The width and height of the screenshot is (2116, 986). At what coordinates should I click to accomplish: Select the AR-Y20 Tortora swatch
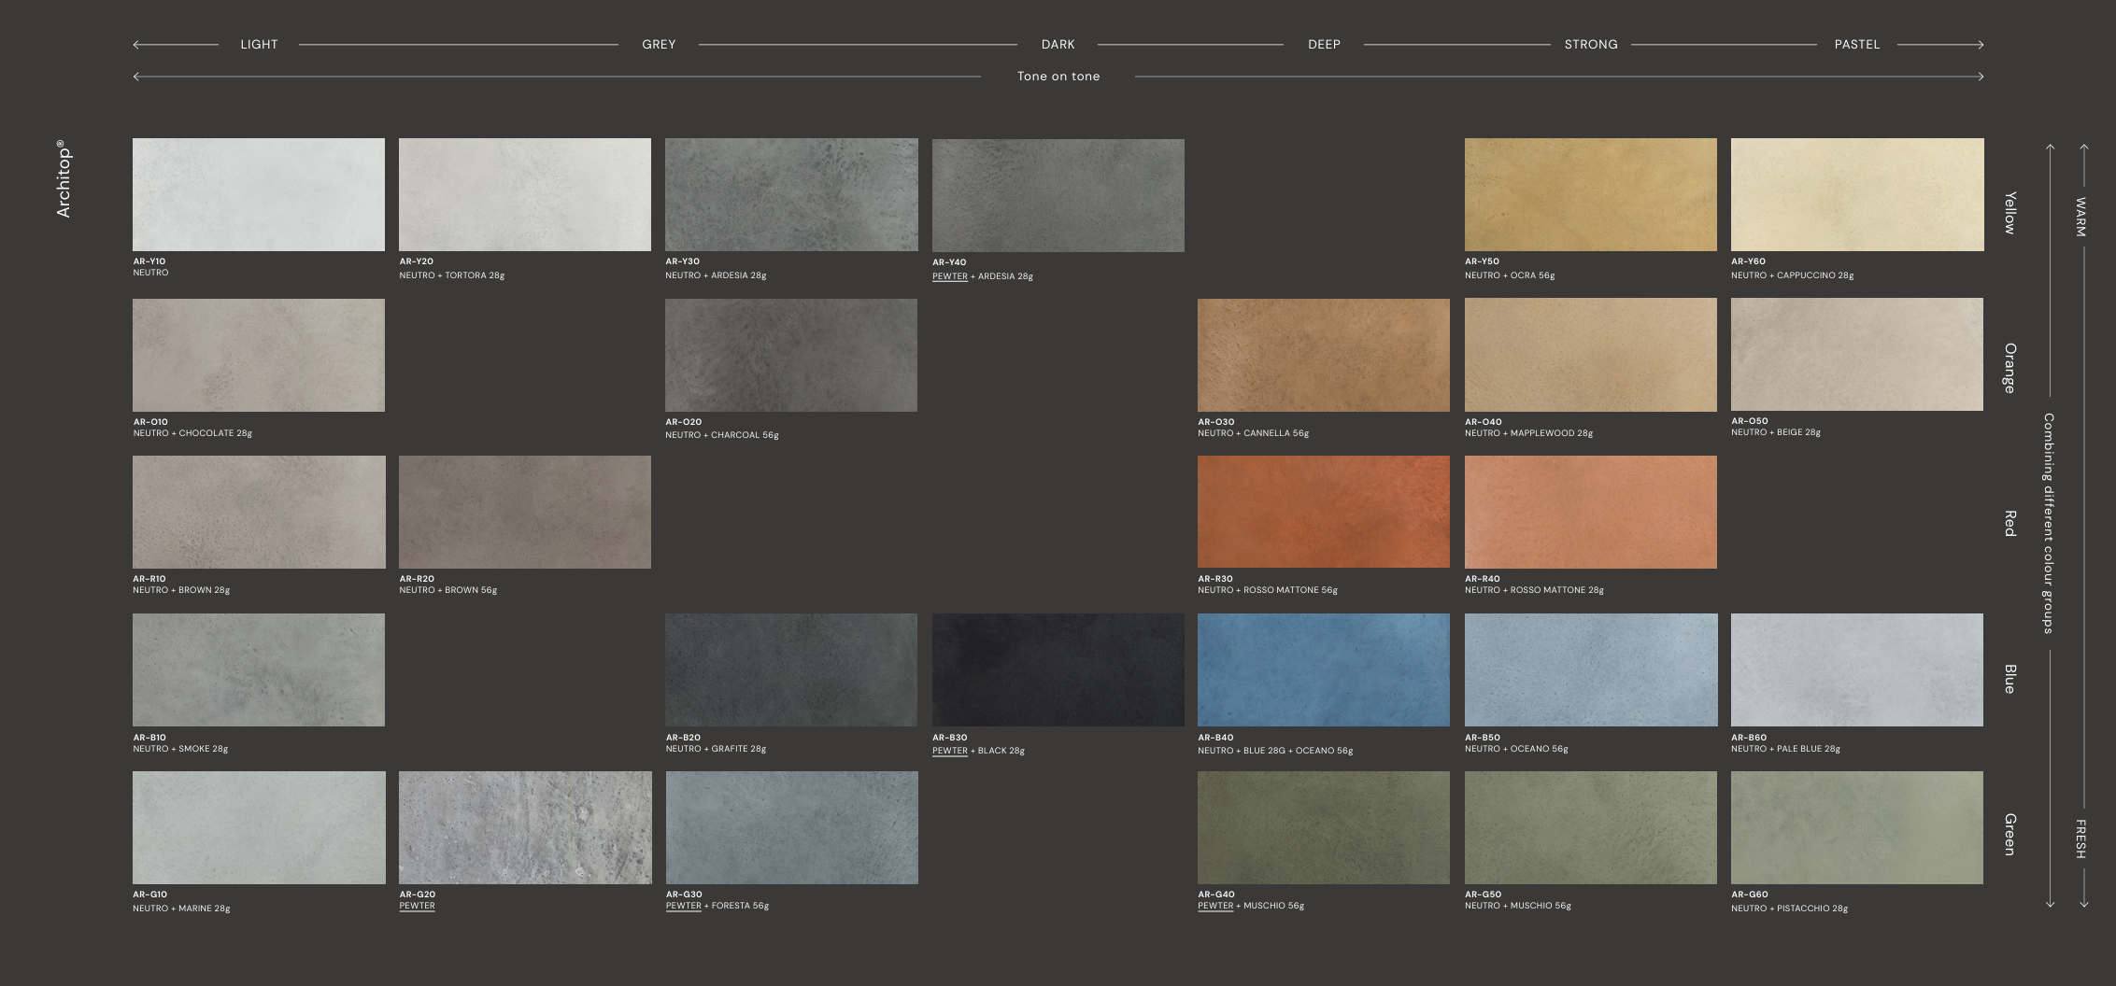tap(525, 194)
